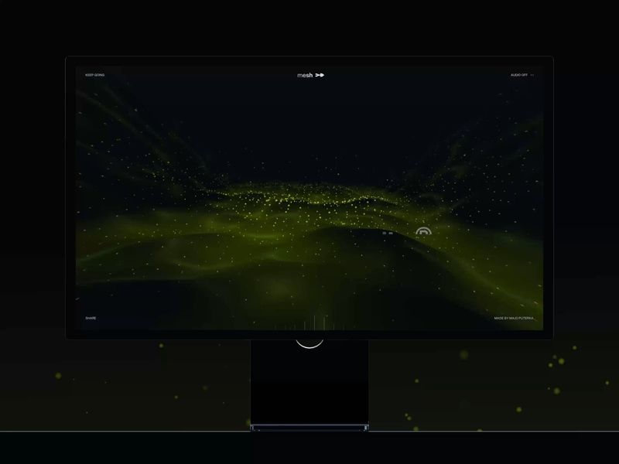Screen dimensions: 619x464
Task: Open the SHARE link
Action: (91, 318)
